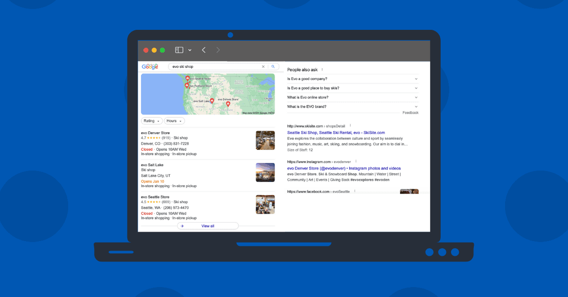The height and width of the screenshot is (297, 568).
Task: Click the '(303) 831-7228' Denver phone number
Action: coord(176,144)
